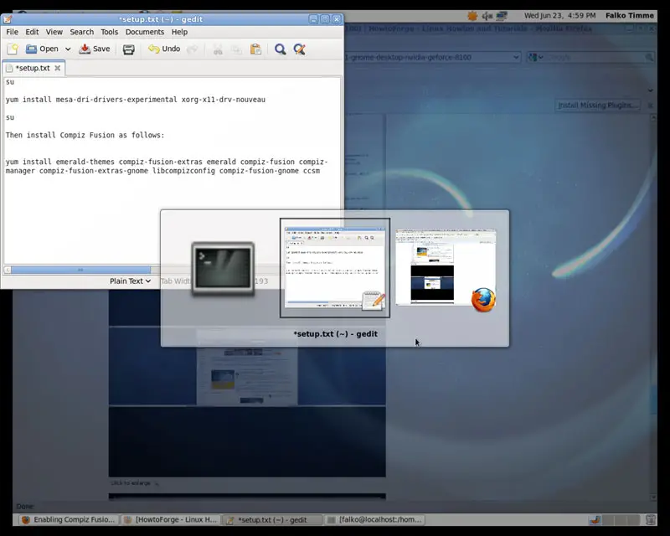
Task: Click the network status tray icon
Action: click(x=502, y=15)
